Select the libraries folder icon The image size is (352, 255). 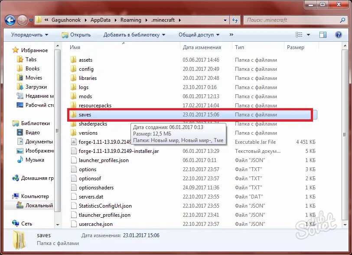pos(73,78)
